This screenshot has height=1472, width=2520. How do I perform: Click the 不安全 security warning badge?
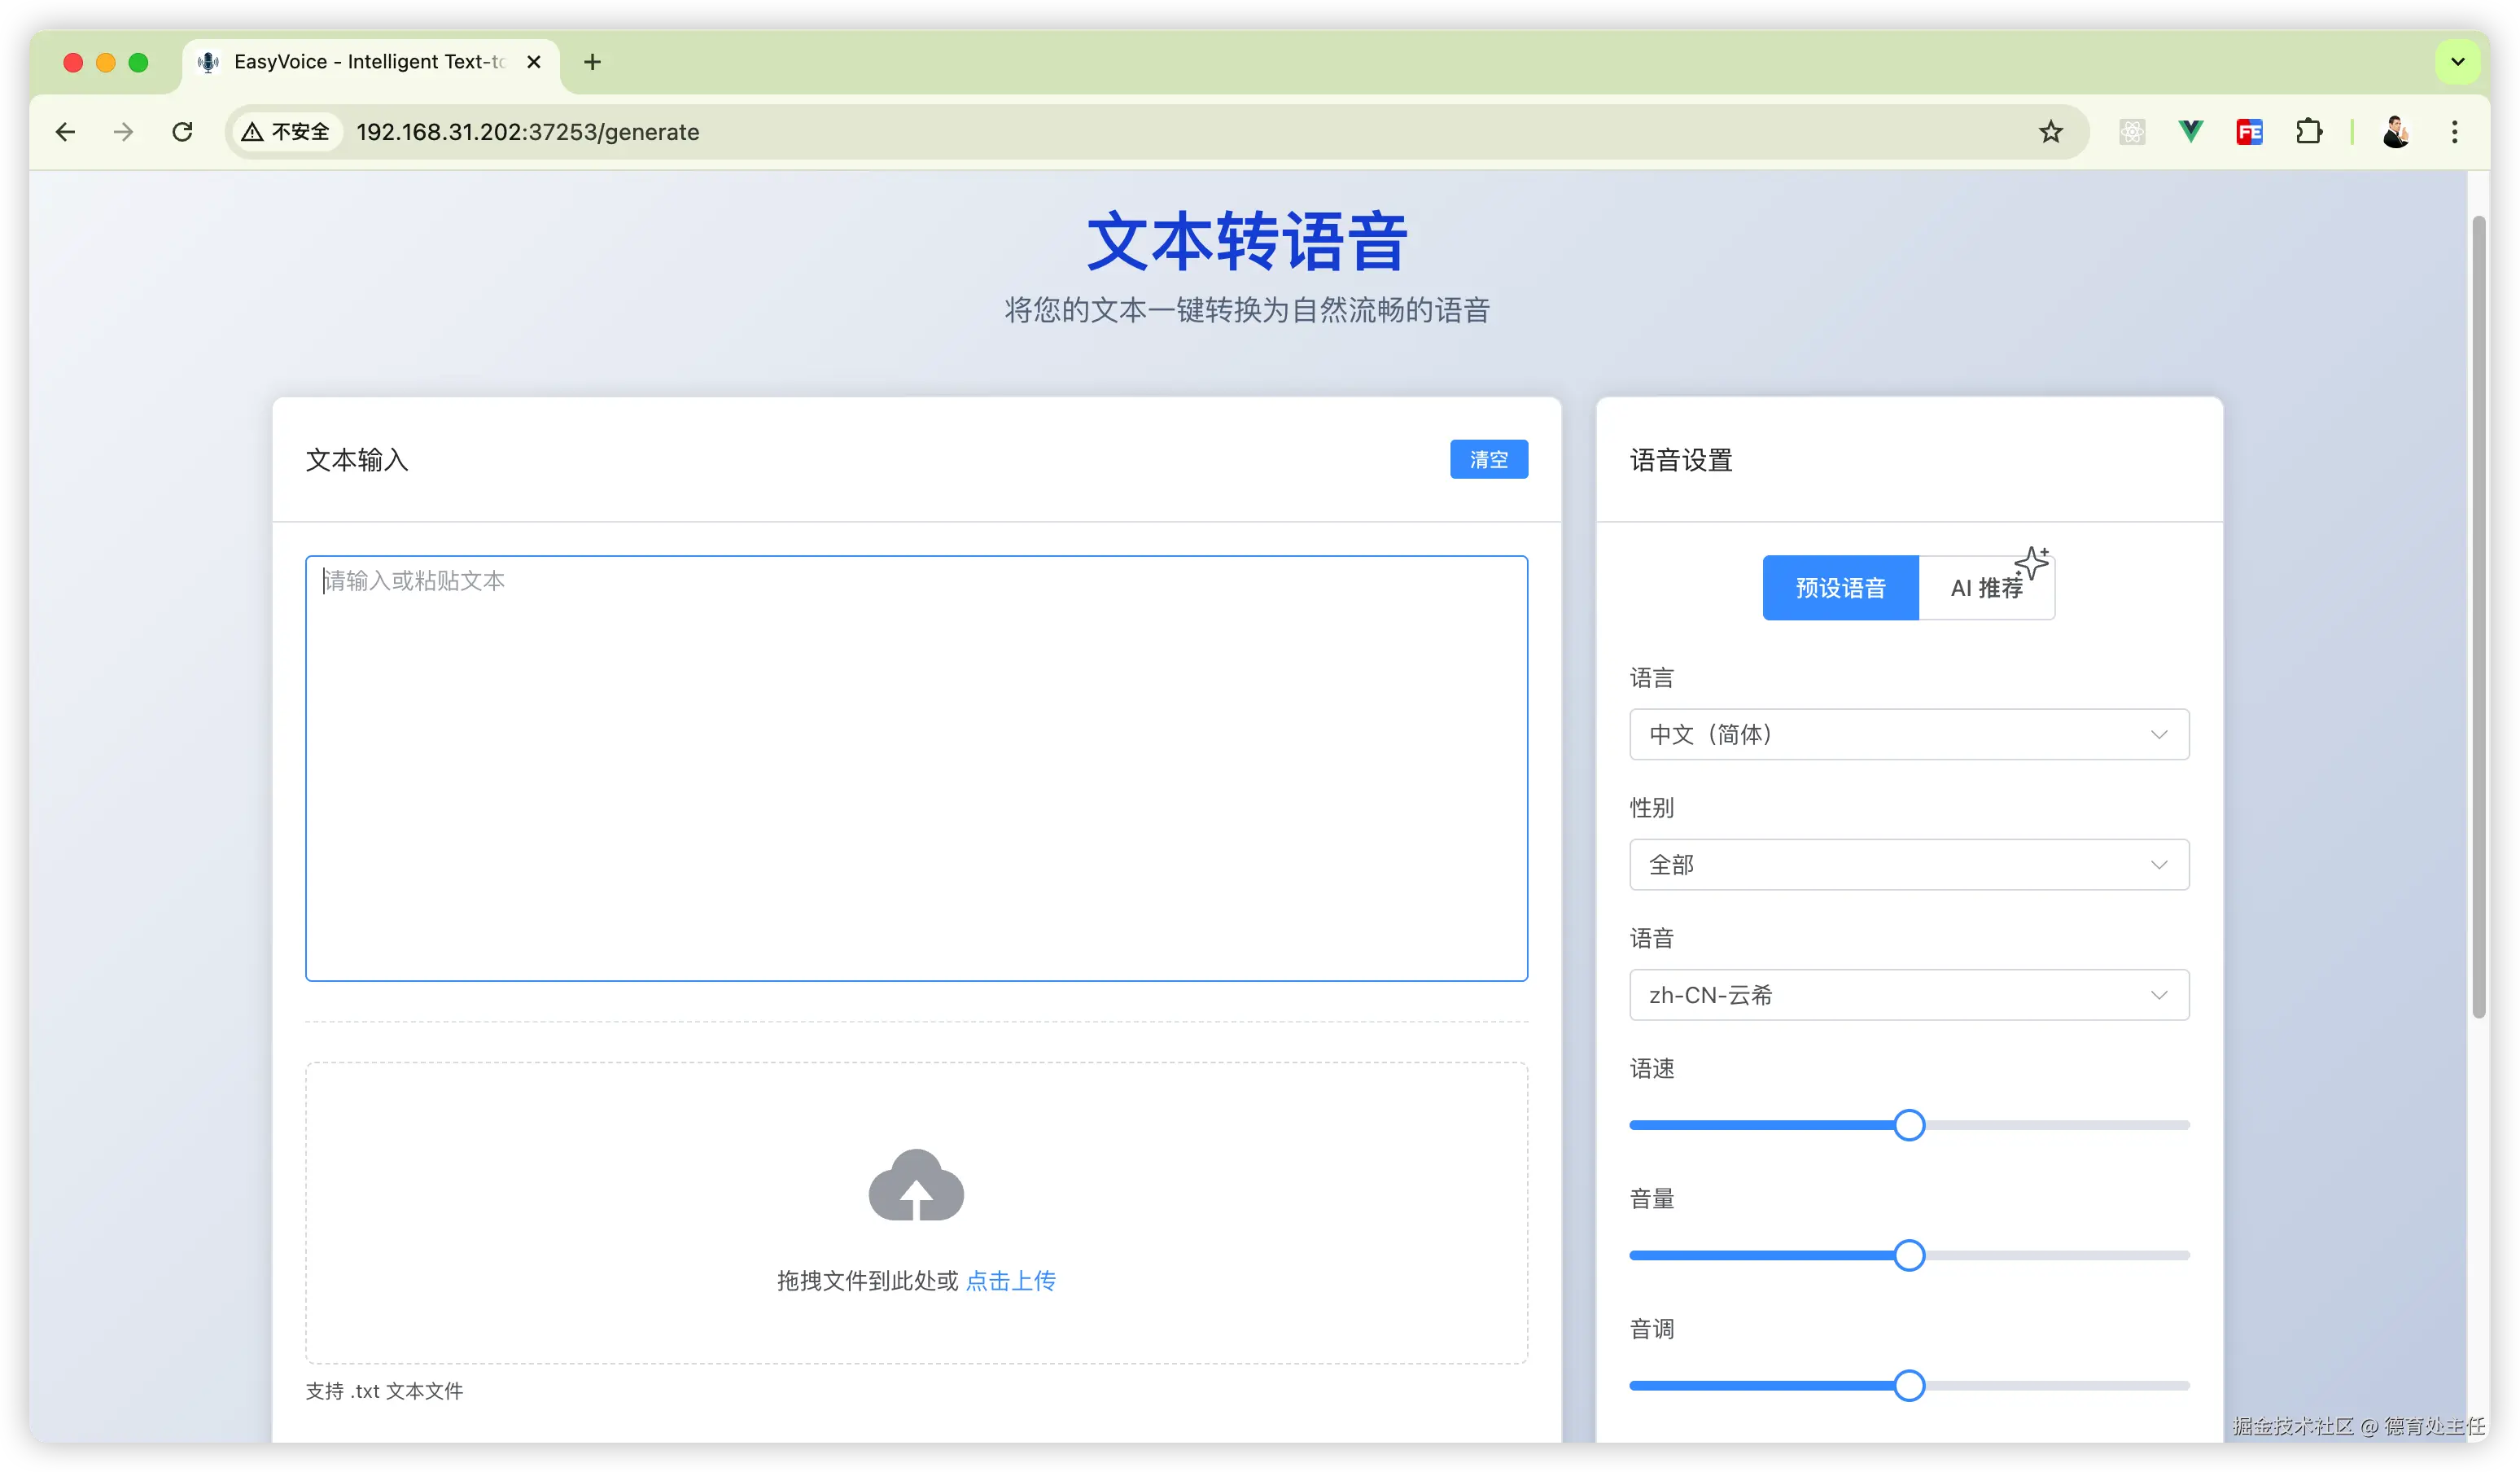coord(287,132)
